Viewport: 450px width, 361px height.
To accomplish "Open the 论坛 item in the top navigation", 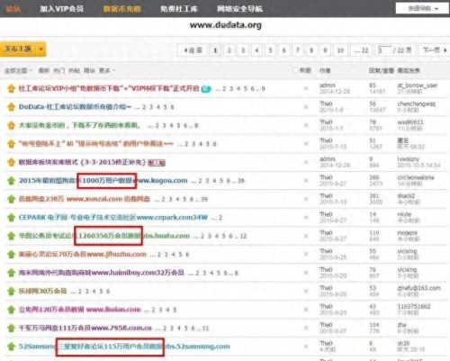I will [13, 9].
